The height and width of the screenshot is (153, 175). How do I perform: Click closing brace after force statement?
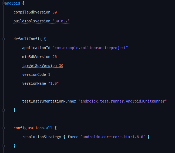coord(149,137)
